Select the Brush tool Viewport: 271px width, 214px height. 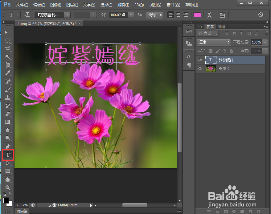point(8,89)
